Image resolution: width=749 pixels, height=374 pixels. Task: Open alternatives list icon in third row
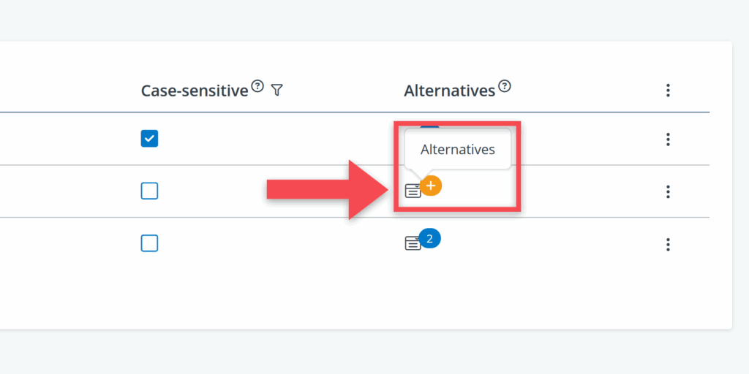click(413, 243)
